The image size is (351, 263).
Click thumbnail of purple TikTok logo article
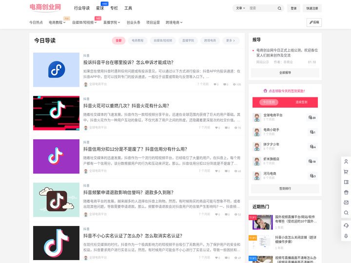[x=56, y=156]
